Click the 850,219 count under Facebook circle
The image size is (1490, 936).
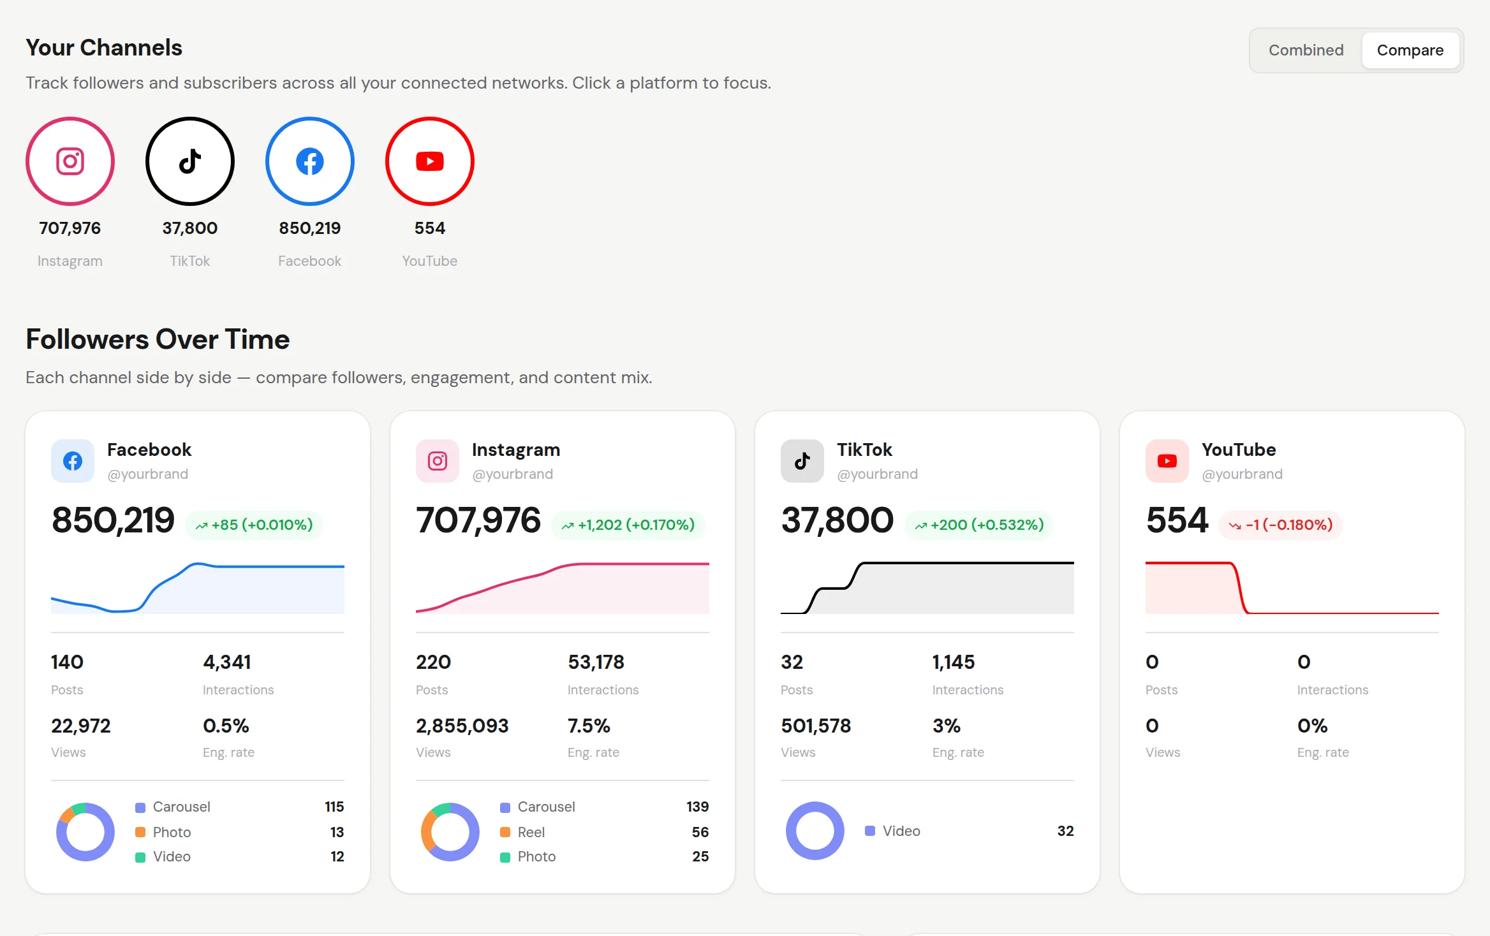(310, 228)
